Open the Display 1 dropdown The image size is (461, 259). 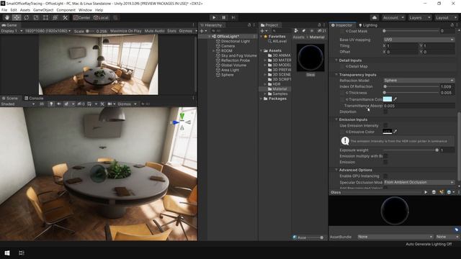(x=12, y=31)
